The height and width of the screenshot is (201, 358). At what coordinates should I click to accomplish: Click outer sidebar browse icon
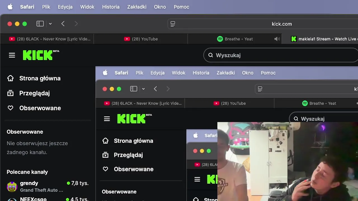point(10,93)
